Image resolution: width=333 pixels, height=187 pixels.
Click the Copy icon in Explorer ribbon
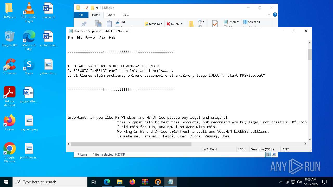(98, 24)
